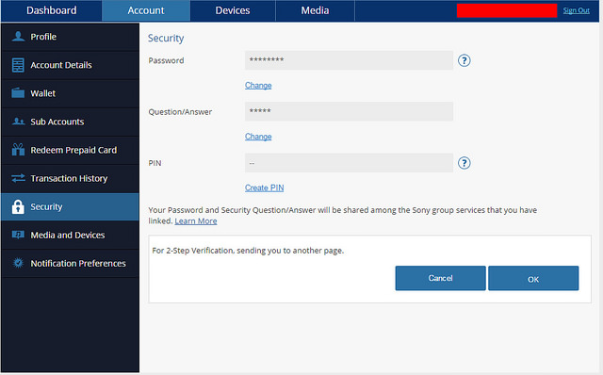Image resolution: width=603 pixels, height=375 pixels.
Task: Click Change link under Question/Answer
Action: click(258, 137)
